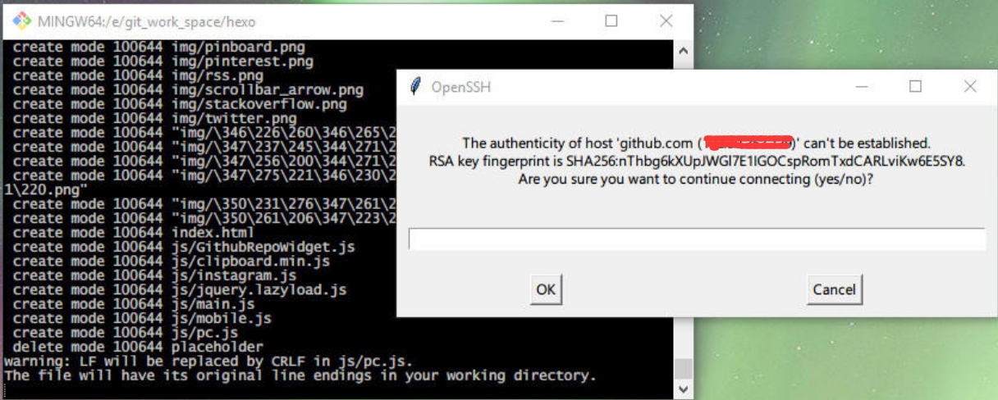
Task: Click the 'js/GithubRepoWidget.js' terminal line
Action: click(x=185, y=247)
